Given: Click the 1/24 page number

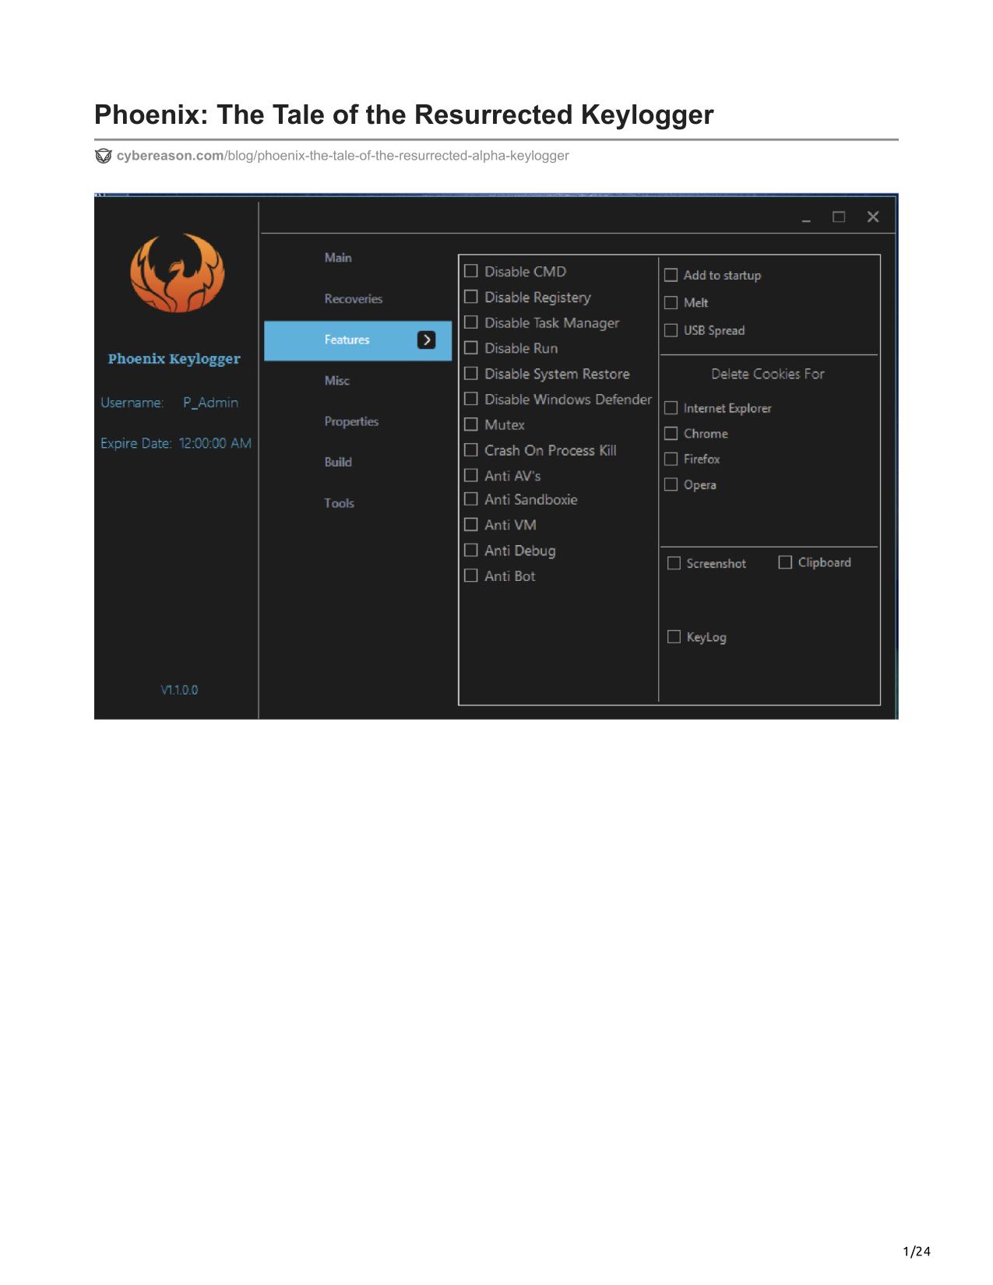Looking at the screenshot, I should tap(917, 1252).
